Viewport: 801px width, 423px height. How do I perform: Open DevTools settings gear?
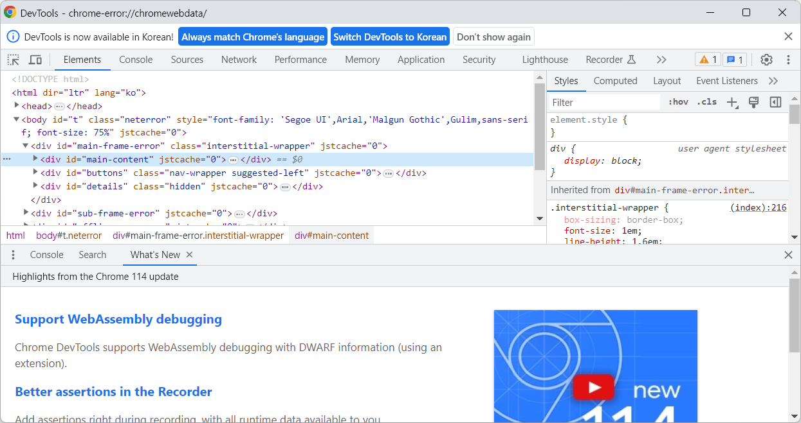[x=766, y=60]
